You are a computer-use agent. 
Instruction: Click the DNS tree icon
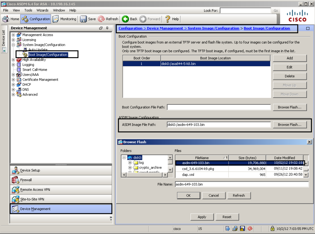click(x=19, y=89)
